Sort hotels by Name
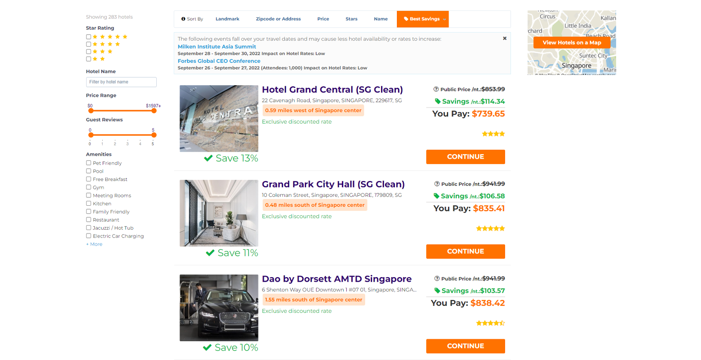This screenshot has width=701, height=360. point(381,19)
